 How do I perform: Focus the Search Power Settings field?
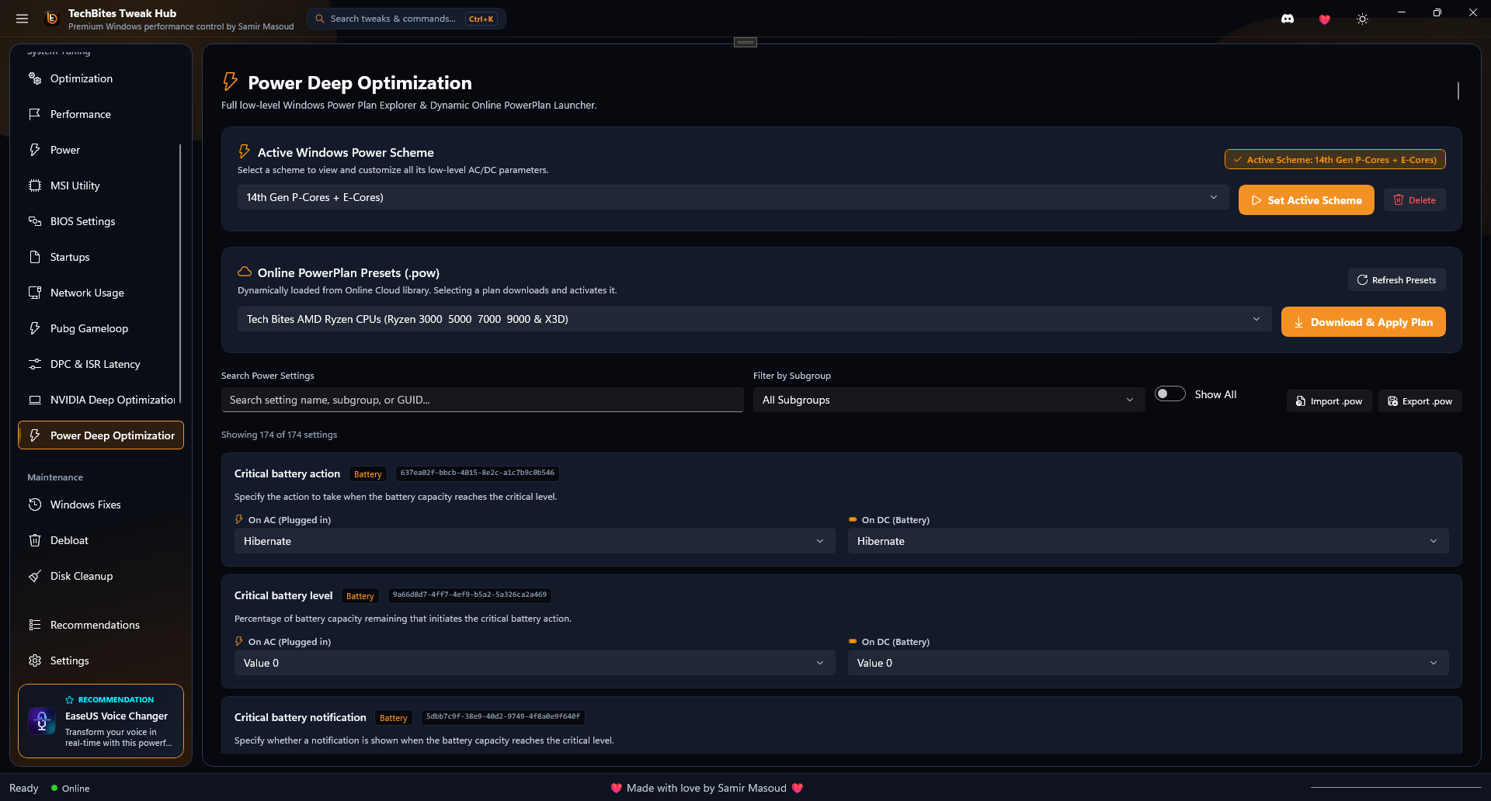click(x=482, y=400)
